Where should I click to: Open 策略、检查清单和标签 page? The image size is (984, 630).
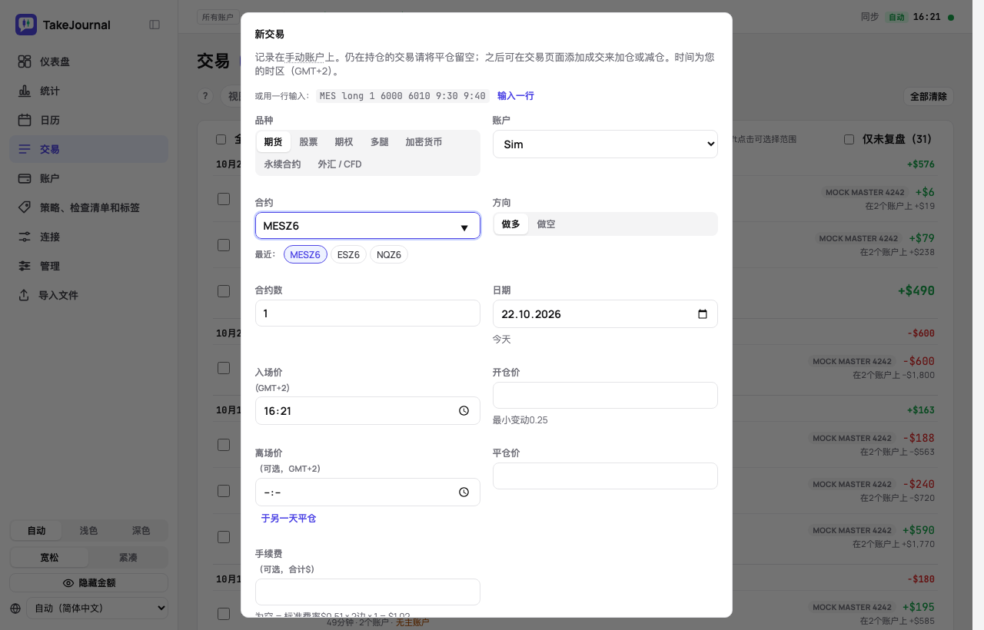(x=88, y=207)
